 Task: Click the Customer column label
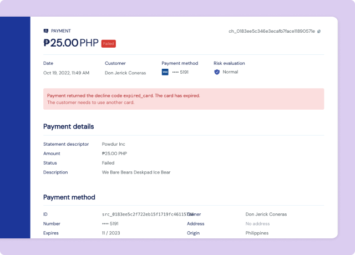115,63
